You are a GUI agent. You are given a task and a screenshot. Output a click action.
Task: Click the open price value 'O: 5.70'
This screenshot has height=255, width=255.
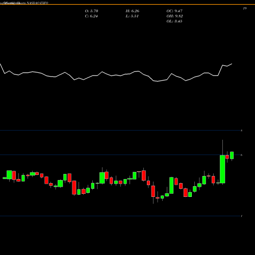91,11
